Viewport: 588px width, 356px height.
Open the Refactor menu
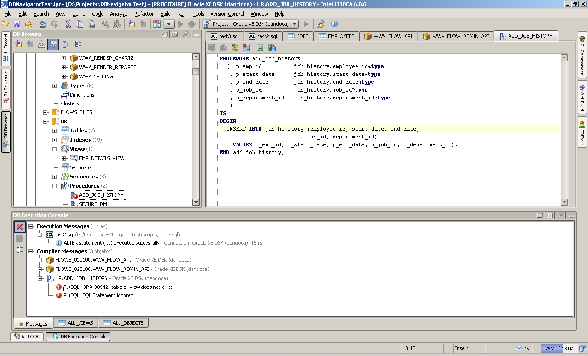pos(144,14)
